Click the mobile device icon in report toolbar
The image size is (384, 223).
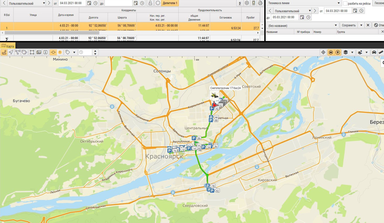click(x=254, y=3)
